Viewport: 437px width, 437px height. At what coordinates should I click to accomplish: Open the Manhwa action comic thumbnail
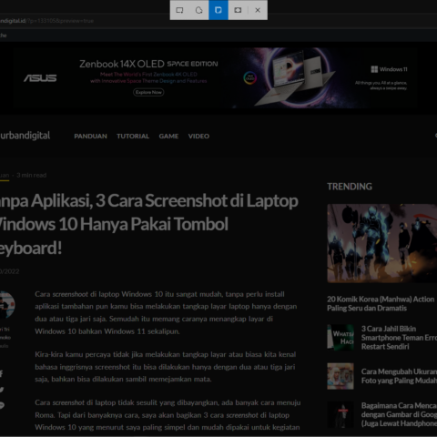(382, 243)
